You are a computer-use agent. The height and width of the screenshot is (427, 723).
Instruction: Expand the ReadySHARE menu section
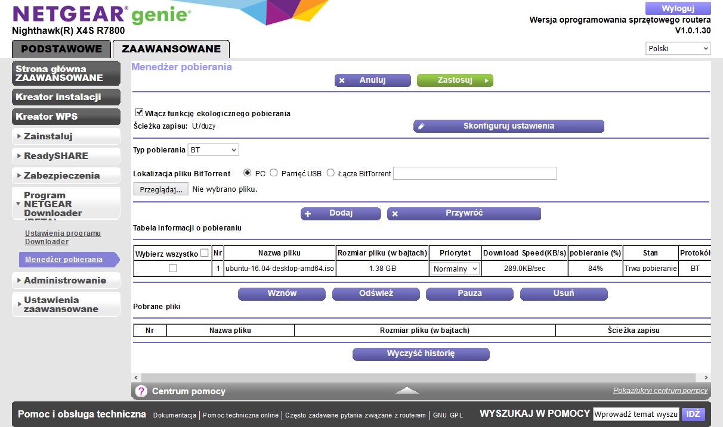[66, 156]
